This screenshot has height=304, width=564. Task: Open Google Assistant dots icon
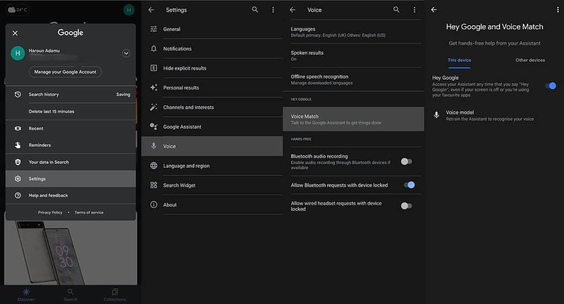point(154,127)
